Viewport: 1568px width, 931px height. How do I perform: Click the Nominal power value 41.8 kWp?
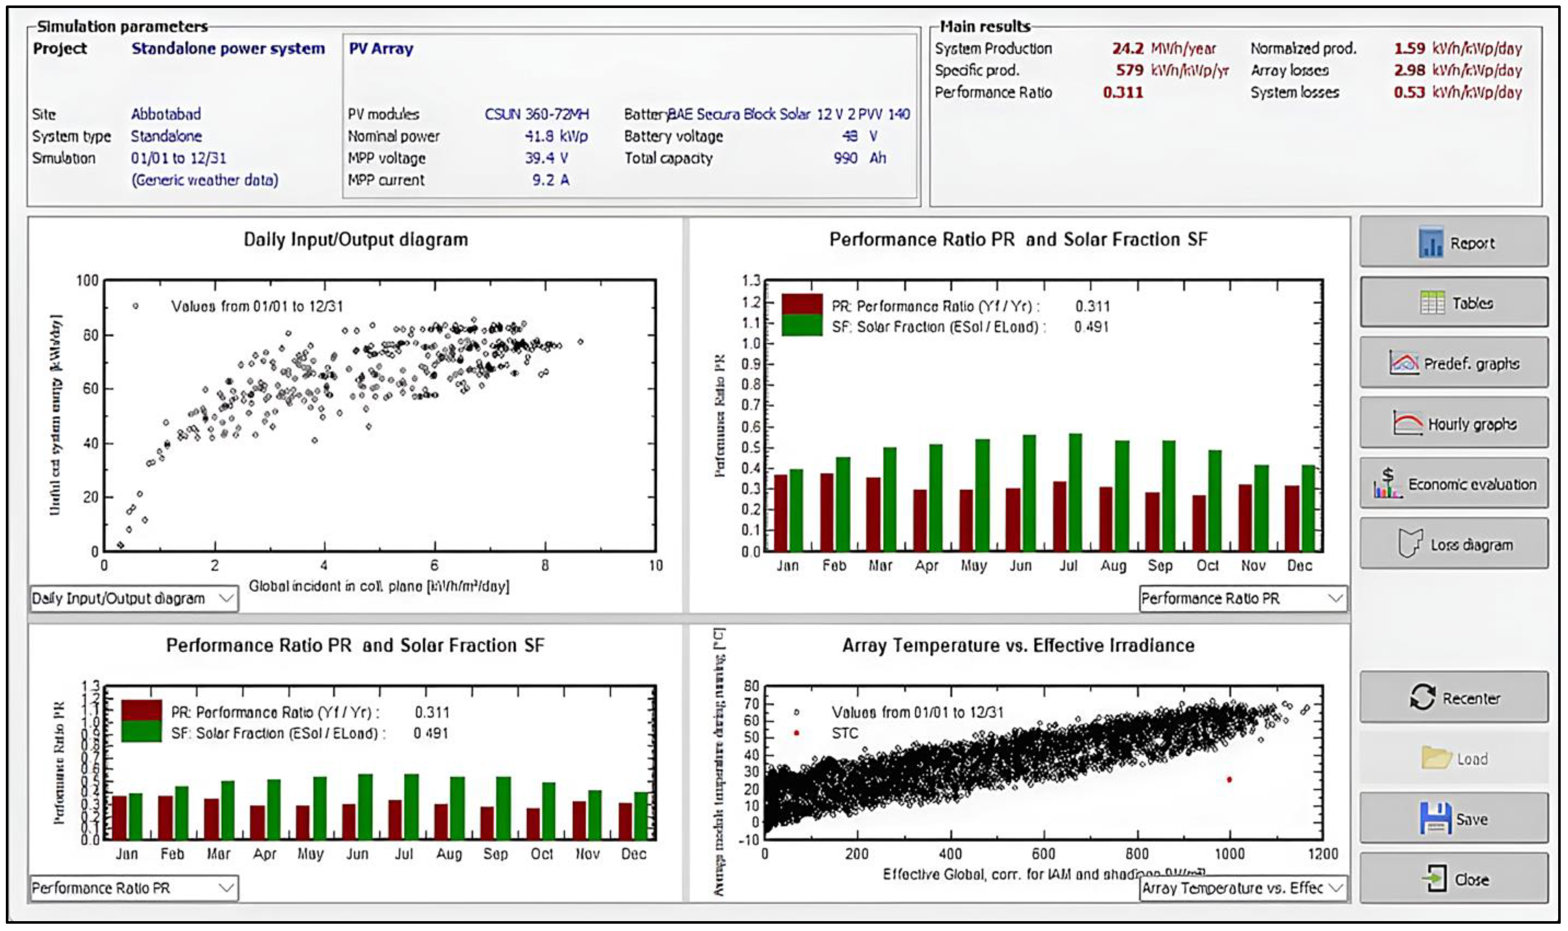tap(556, 136)
